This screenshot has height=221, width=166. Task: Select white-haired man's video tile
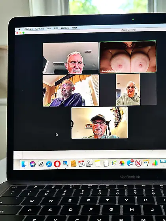[x=71, y=58]
